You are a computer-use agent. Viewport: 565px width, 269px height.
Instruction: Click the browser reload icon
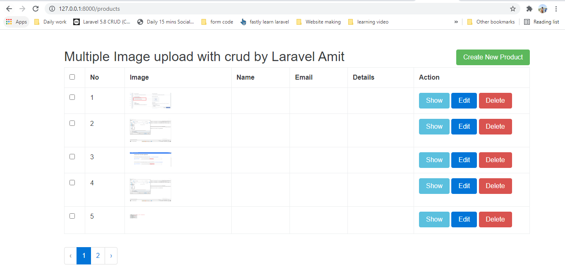(x=36, y=8)
